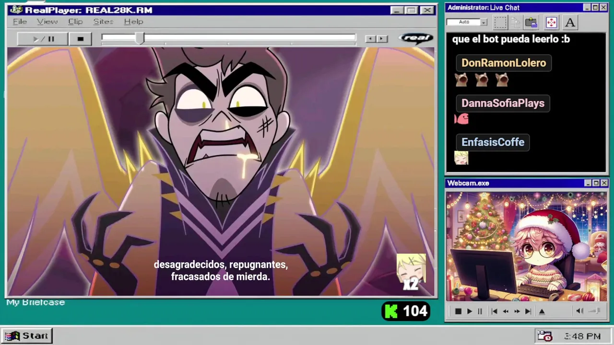Click the red fish emote under DannaSofiaPlays
This screenshot has width=614, height=345.
pyautogui.click(x=461, y=119)
